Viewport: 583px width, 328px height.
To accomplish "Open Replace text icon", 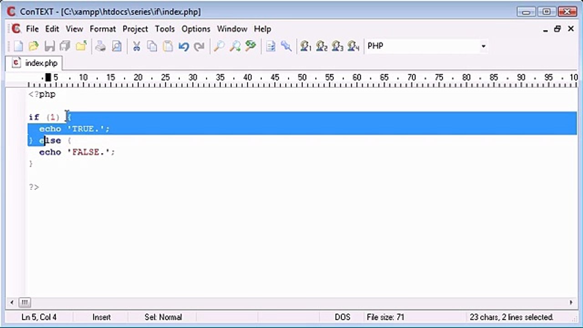I will coord(251,46).
